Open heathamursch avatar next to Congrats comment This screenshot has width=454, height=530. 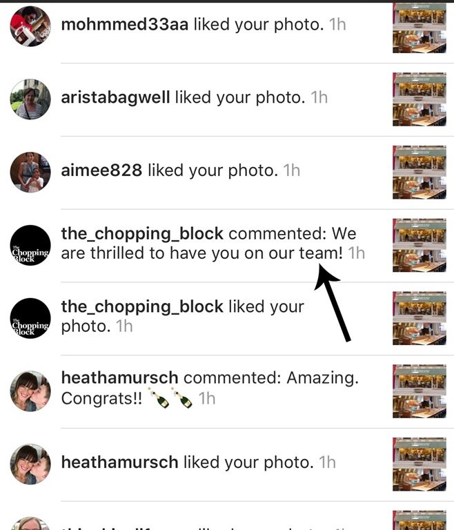(x=30, y=391)
